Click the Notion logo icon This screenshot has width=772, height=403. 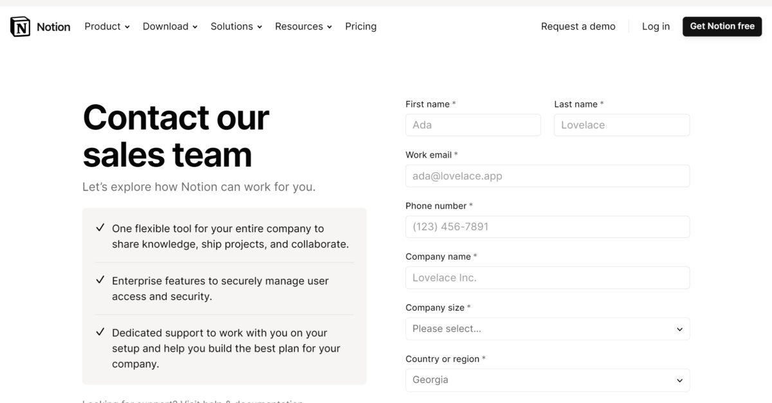20,26
